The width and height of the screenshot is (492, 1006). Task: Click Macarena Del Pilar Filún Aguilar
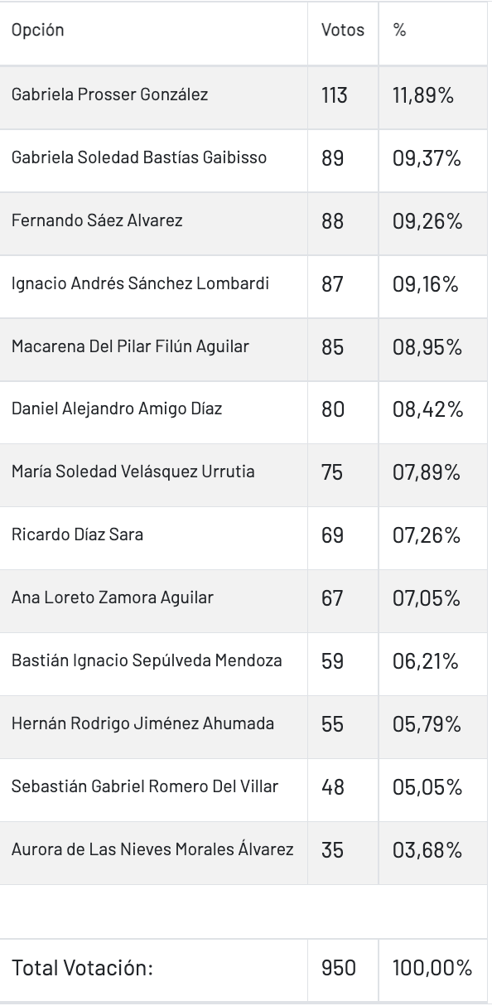(130, 346)
